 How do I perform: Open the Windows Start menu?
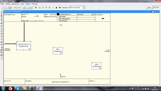tap(3, 88)
